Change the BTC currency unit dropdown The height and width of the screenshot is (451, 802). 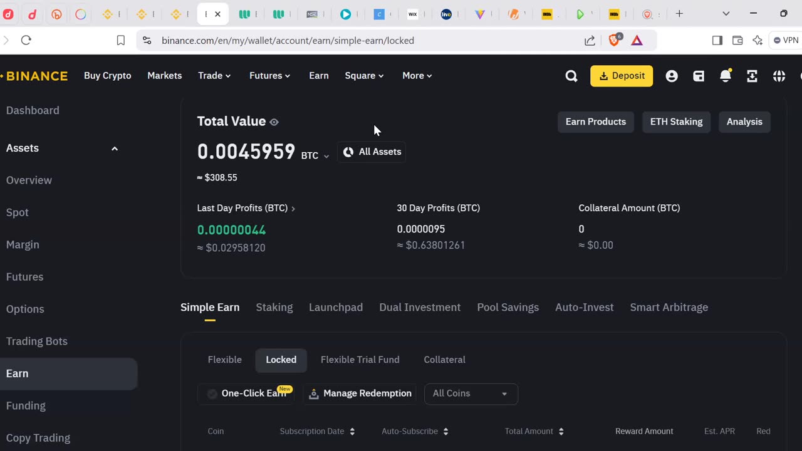(315, 155)
